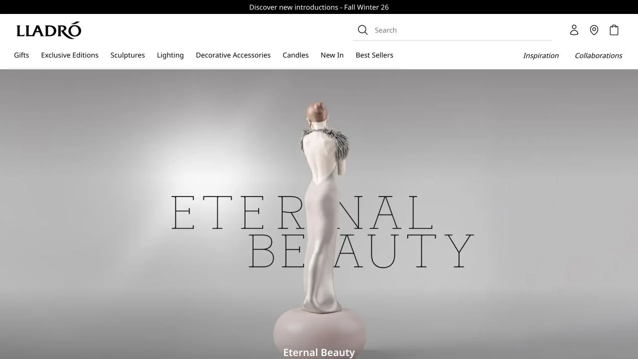
Task: Open the Decorative Accessories menu
Action: point(233,55)
